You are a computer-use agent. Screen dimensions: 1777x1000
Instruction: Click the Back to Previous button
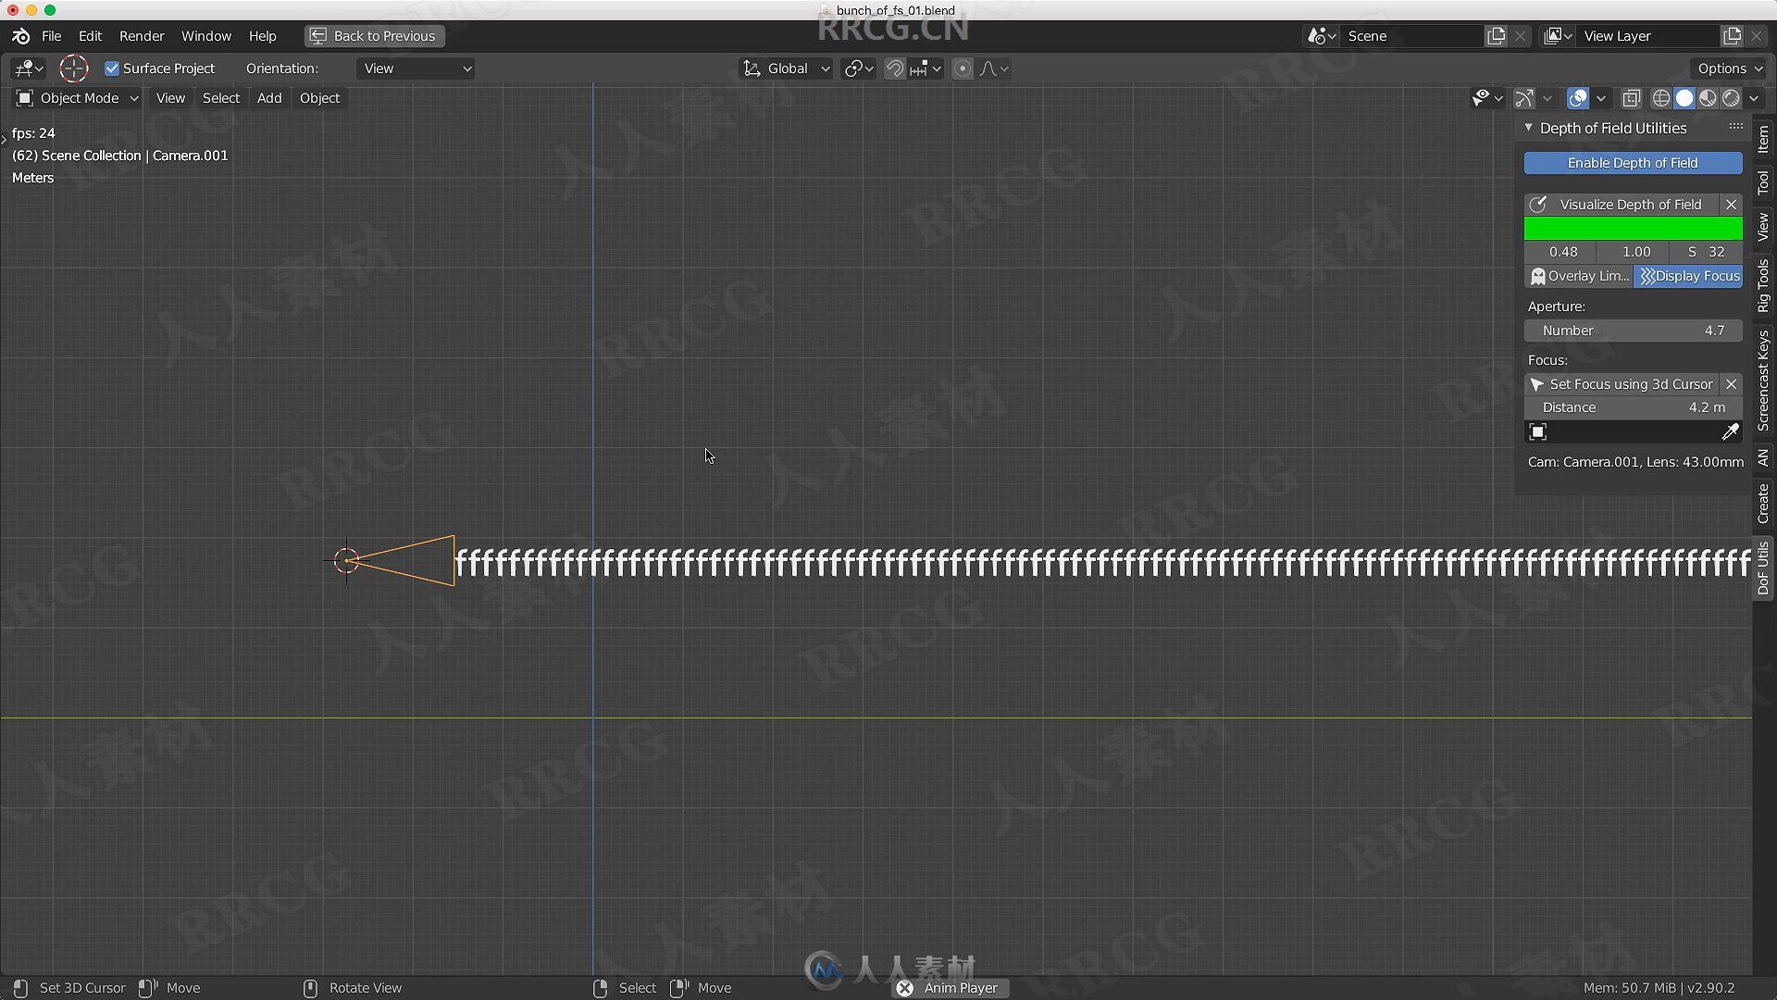[x=374, y=36]
